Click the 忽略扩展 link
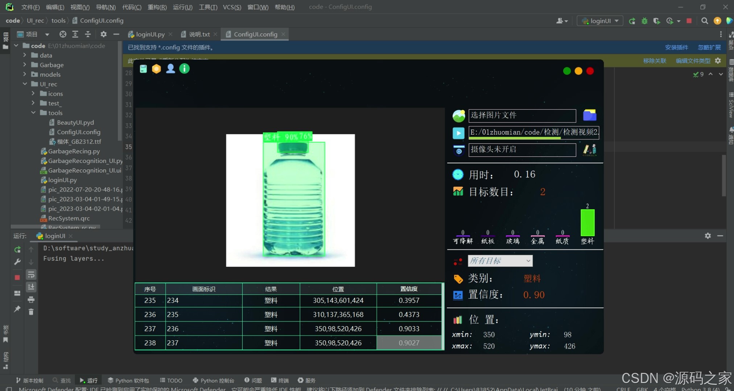The height and width of the screenshot is (391, 734). (x=709, y=47)
